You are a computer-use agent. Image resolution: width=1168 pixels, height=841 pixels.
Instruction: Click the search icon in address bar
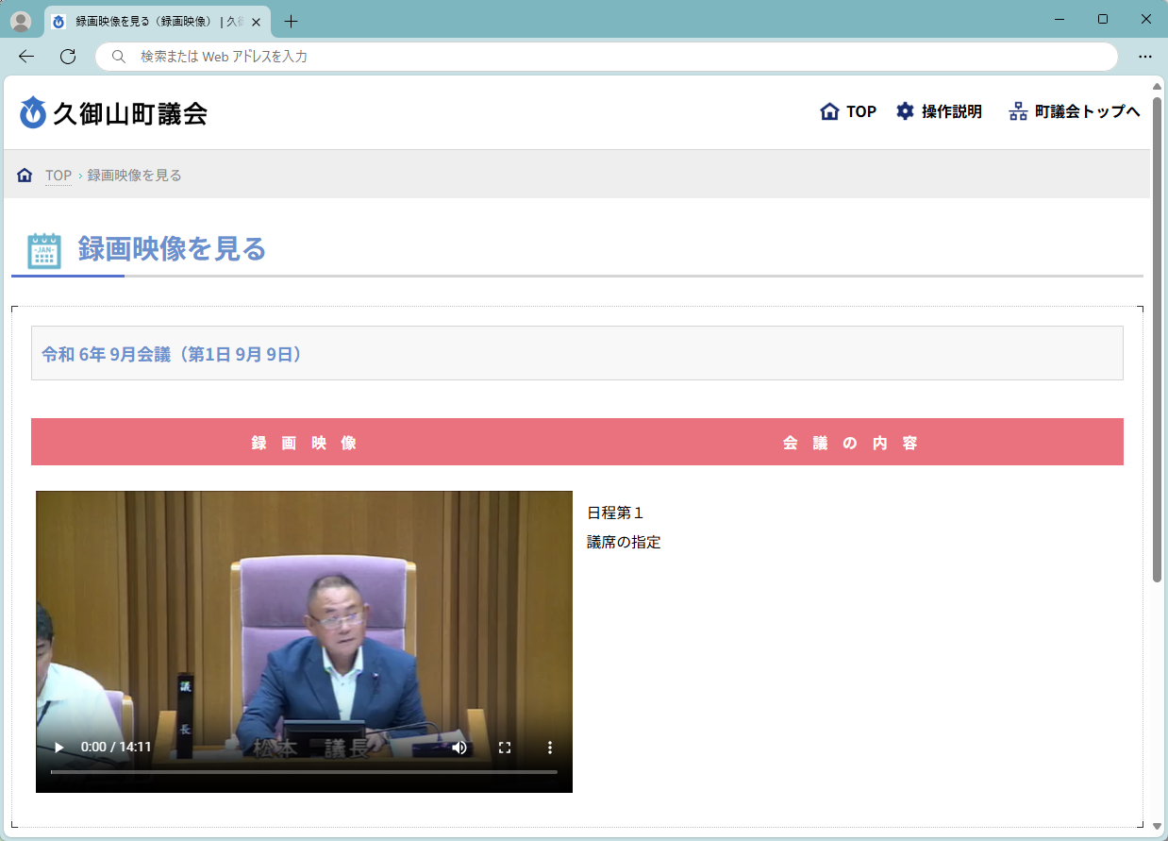pos(119,57)
